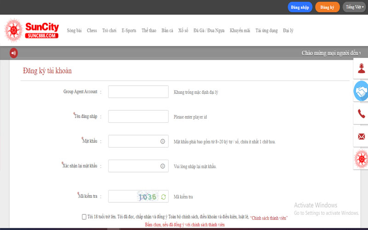Image resolution: width=368 pixels, height=230 pixels.
Task: Go to Khuyến mãi promotions
Action: point(240,30)
